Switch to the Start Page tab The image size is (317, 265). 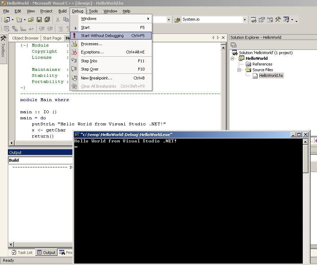[x=52, y=38]
